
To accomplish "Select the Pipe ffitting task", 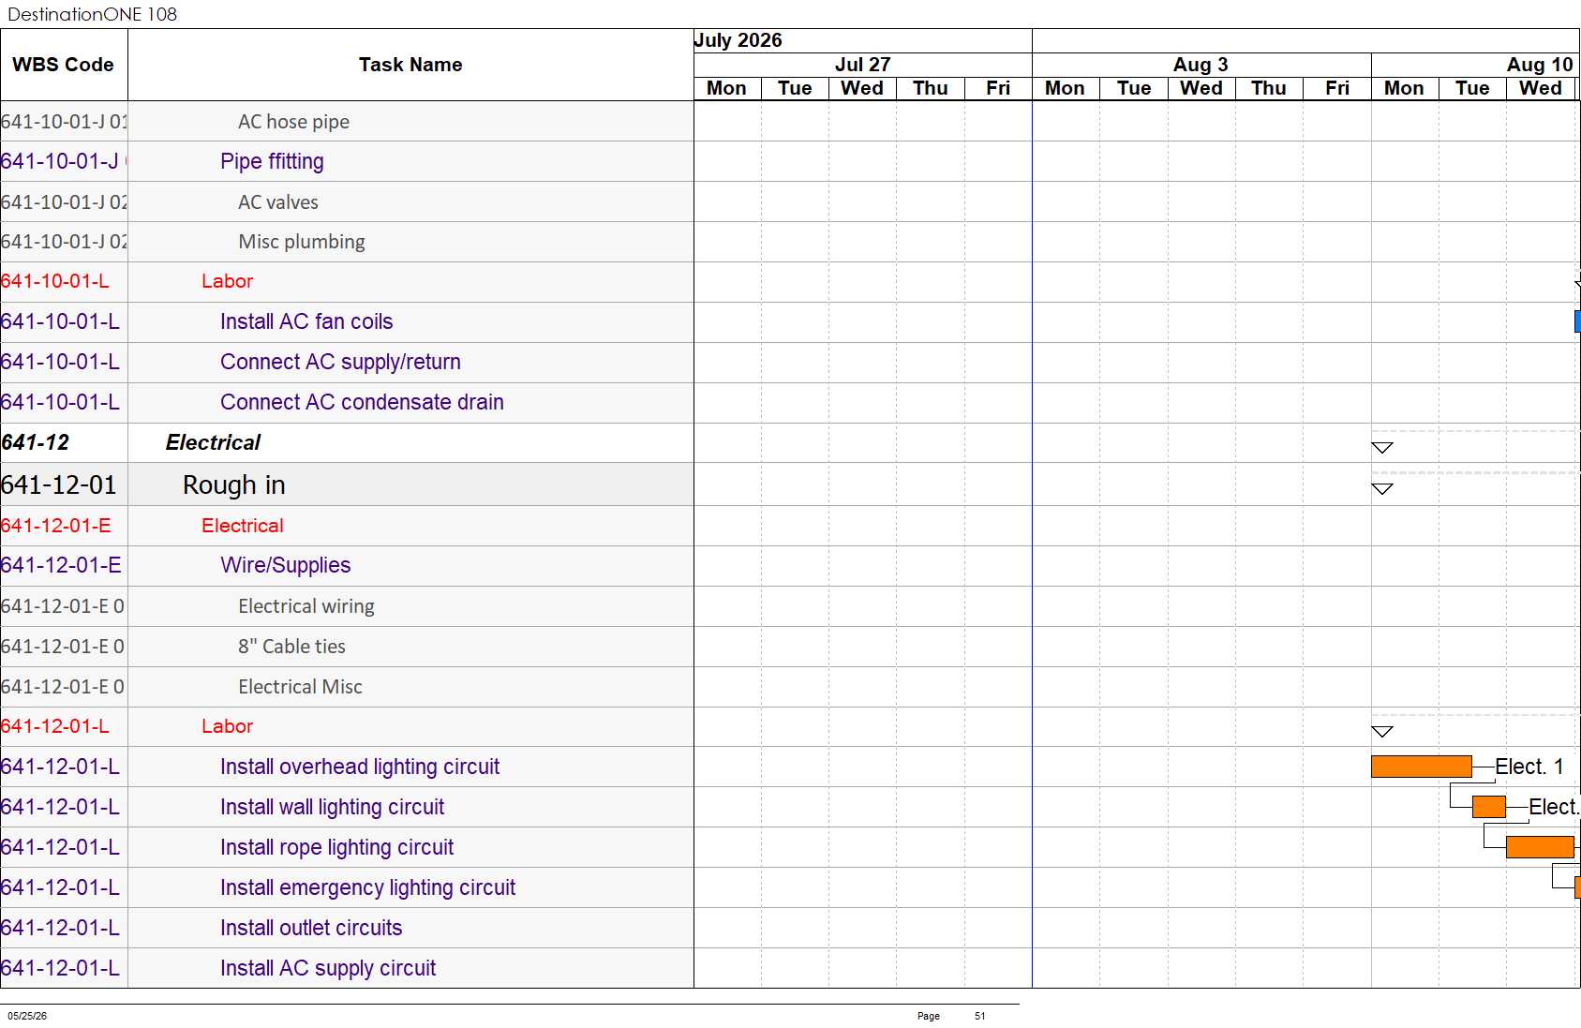I will point(272,161).
